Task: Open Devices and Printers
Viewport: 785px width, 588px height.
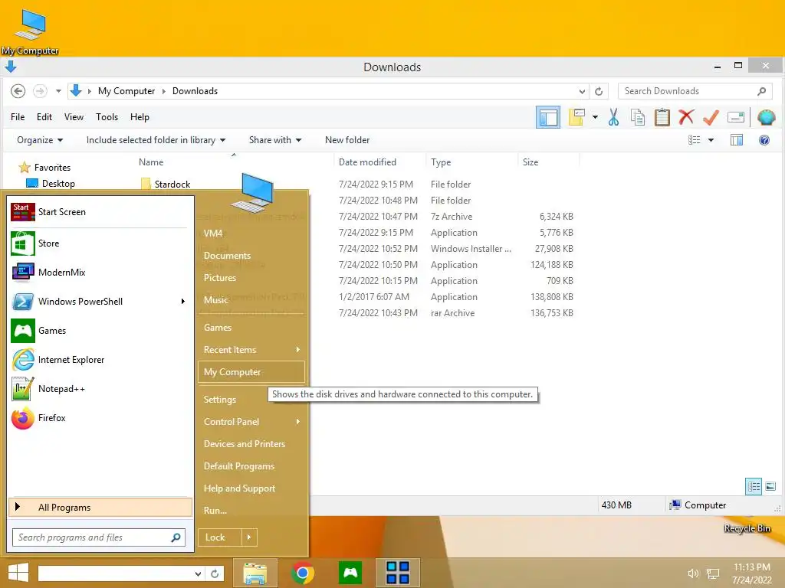Action: tap(251, 444)
